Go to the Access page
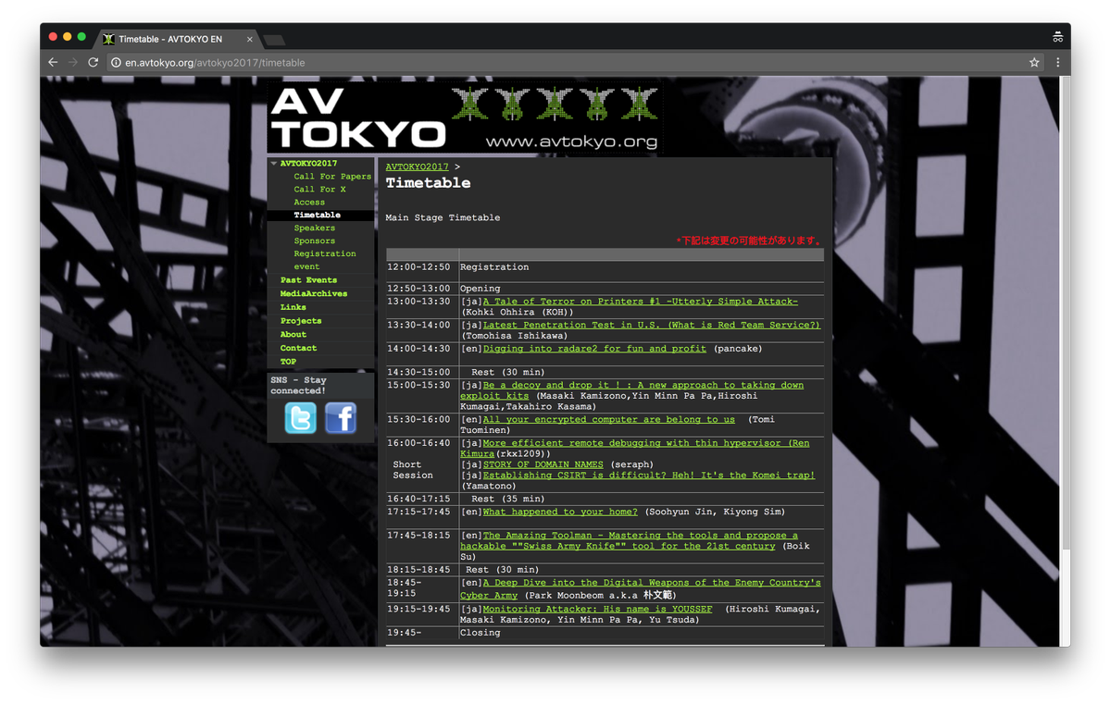 tap(309, 202)
